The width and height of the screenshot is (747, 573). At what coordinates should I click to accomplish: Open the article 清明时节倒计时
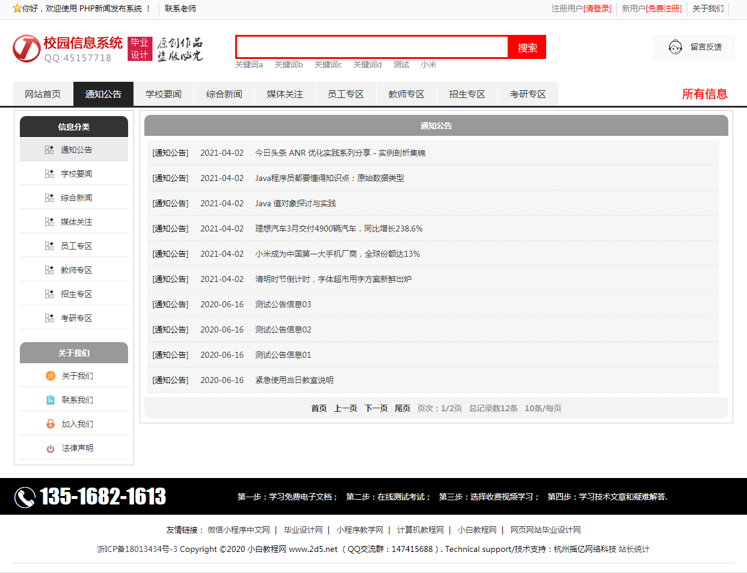click(x=333, y=279)
